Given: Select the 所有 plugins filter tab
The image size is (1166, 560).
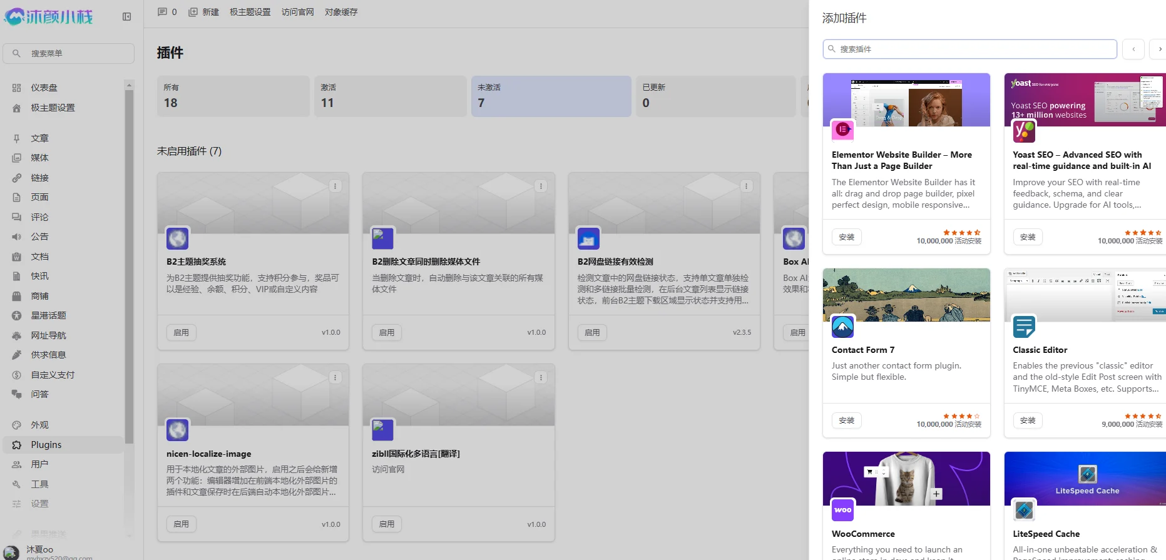Looking at the screenshot, I should pyautogui.click(x=233, y=96).
